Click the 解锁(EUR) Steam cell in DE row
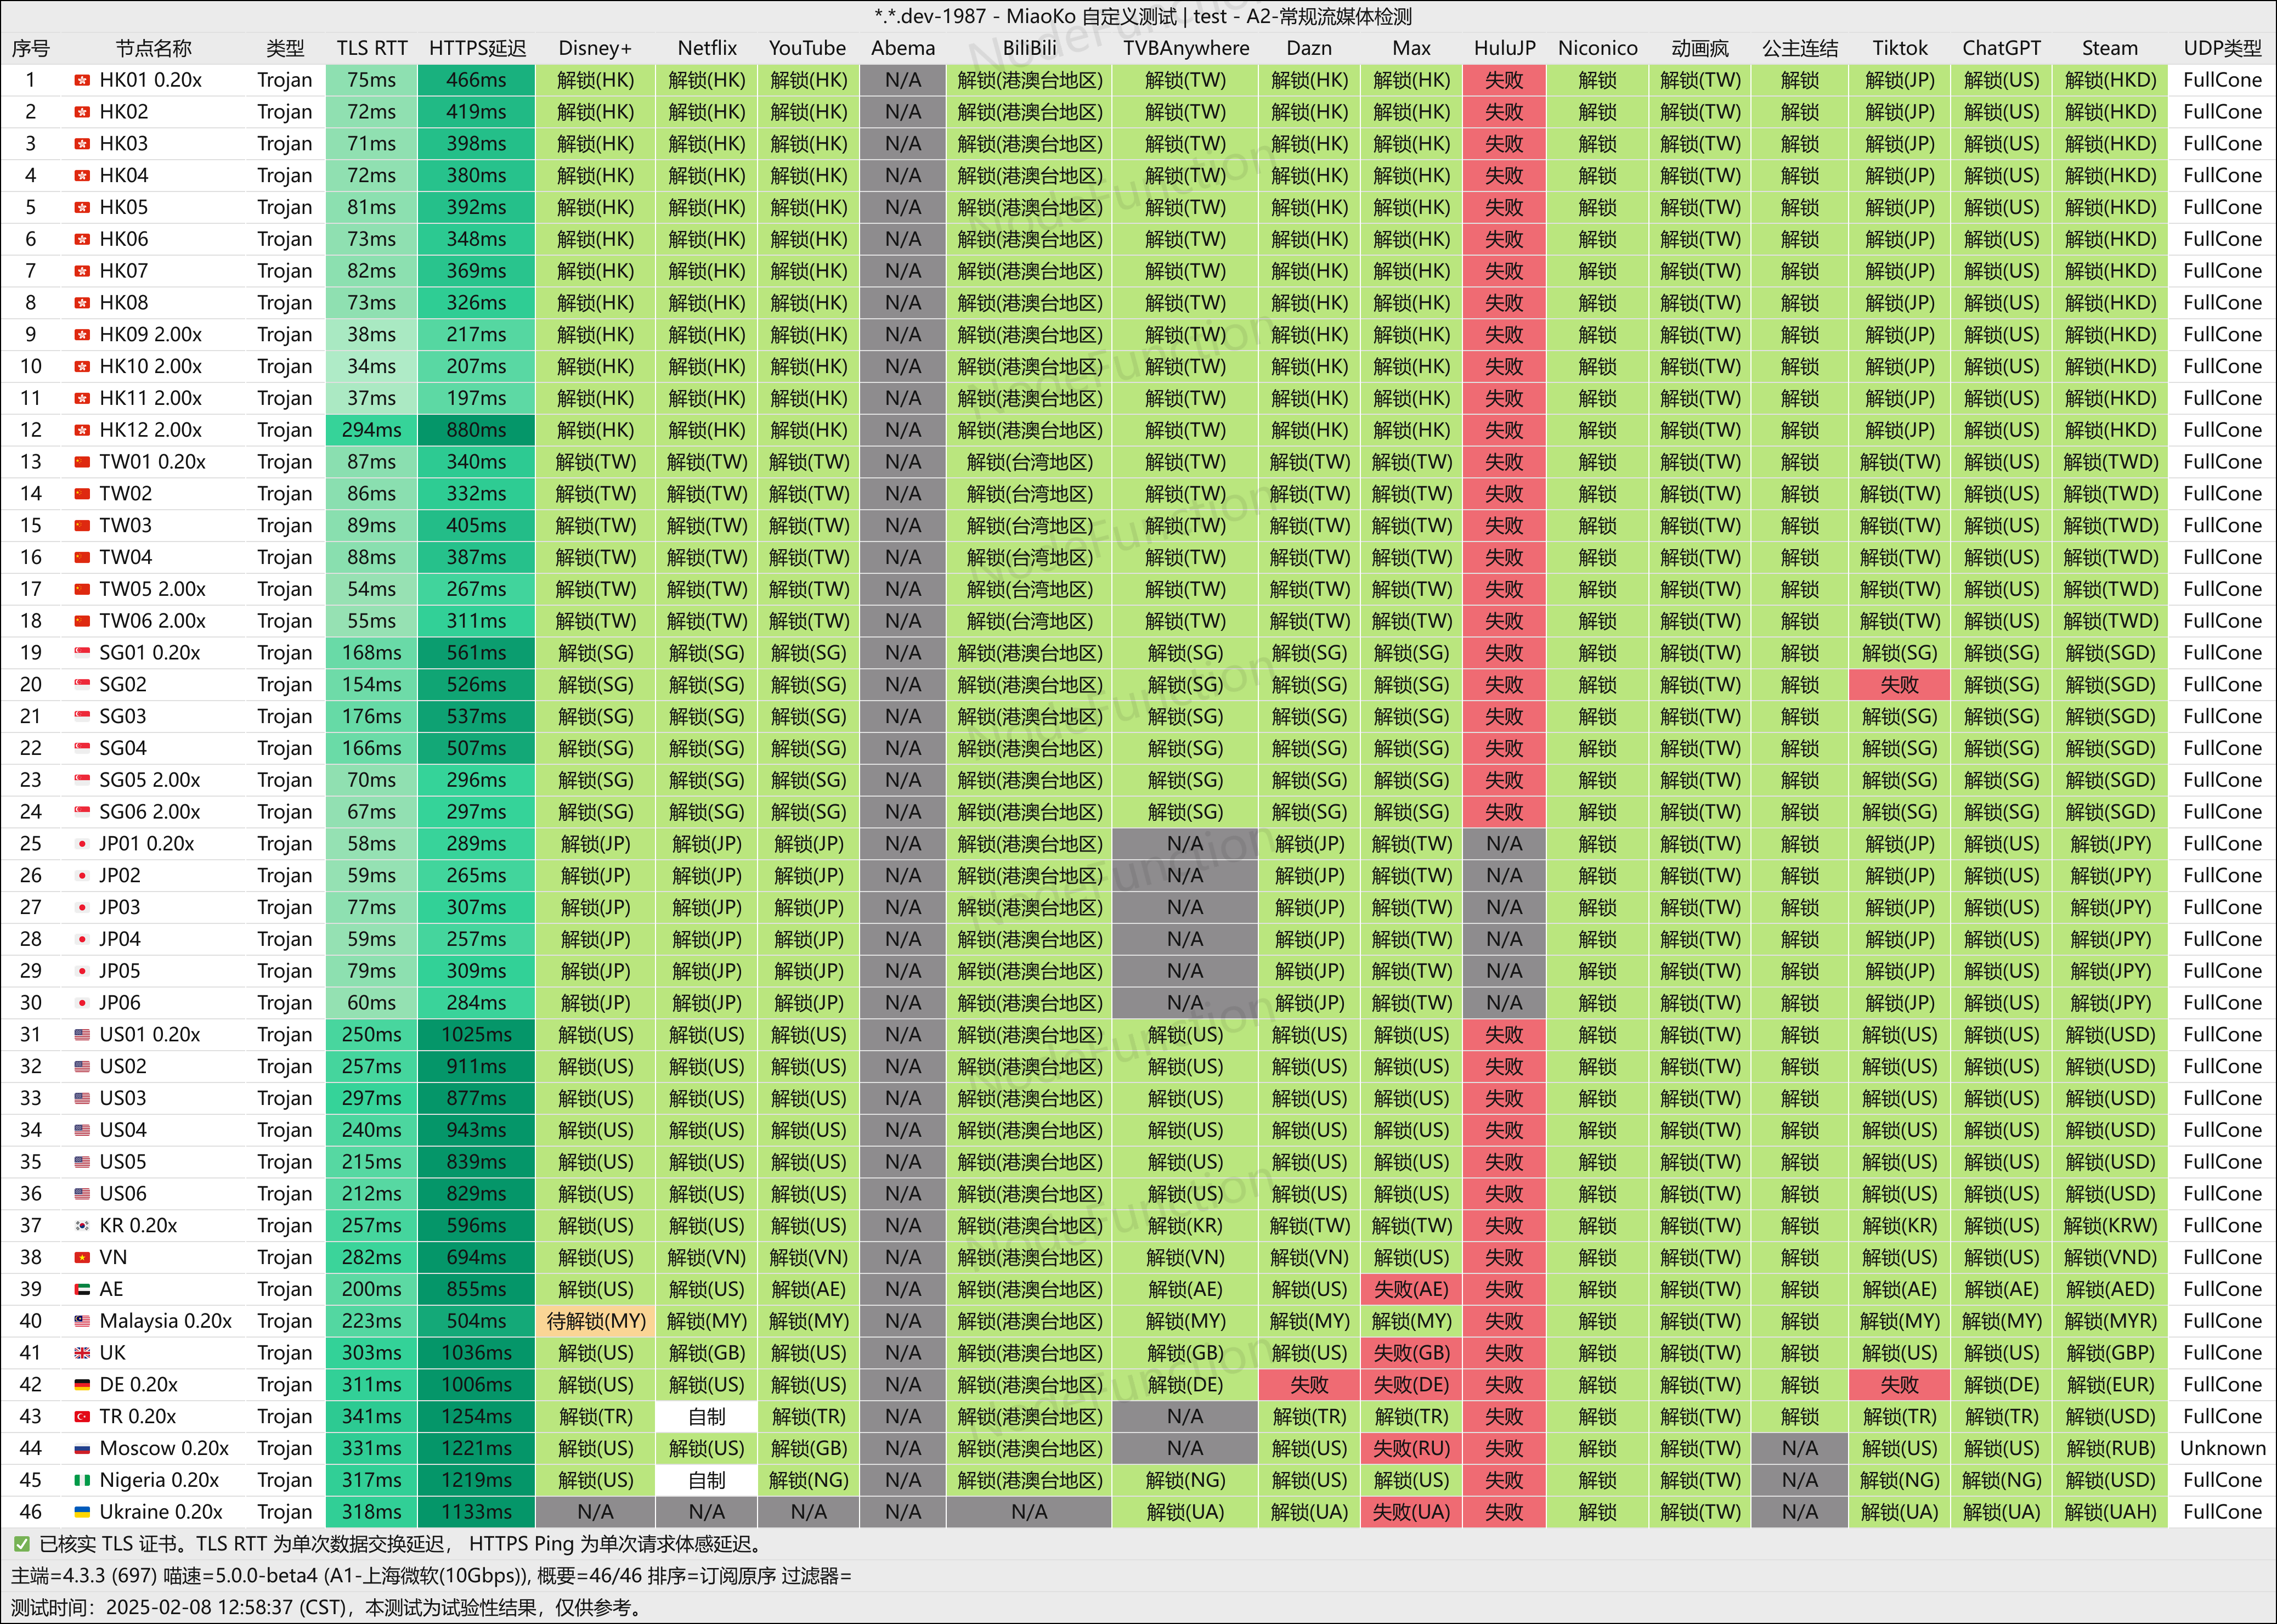 point(2110,1385)
